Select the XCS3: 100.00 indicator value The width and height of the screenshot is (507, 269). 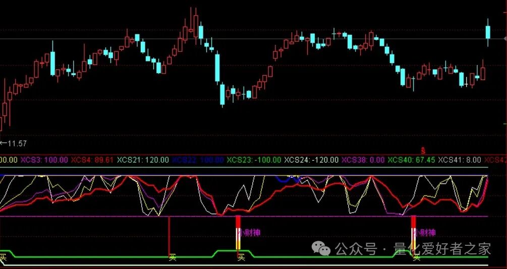click(44, 160)
